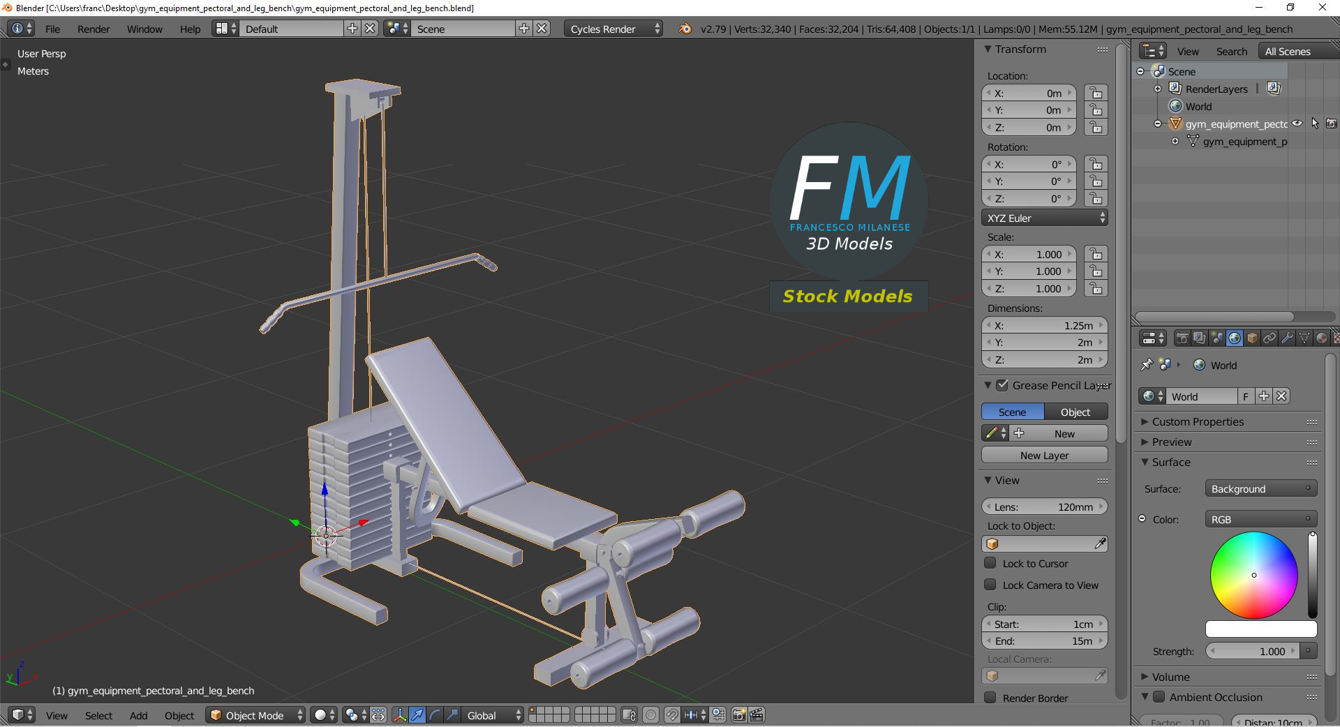Viewport: 1340px width, 727px height.
Task: Open the Render properties tab (camera icon)
Action: [x=1182, y=338]
